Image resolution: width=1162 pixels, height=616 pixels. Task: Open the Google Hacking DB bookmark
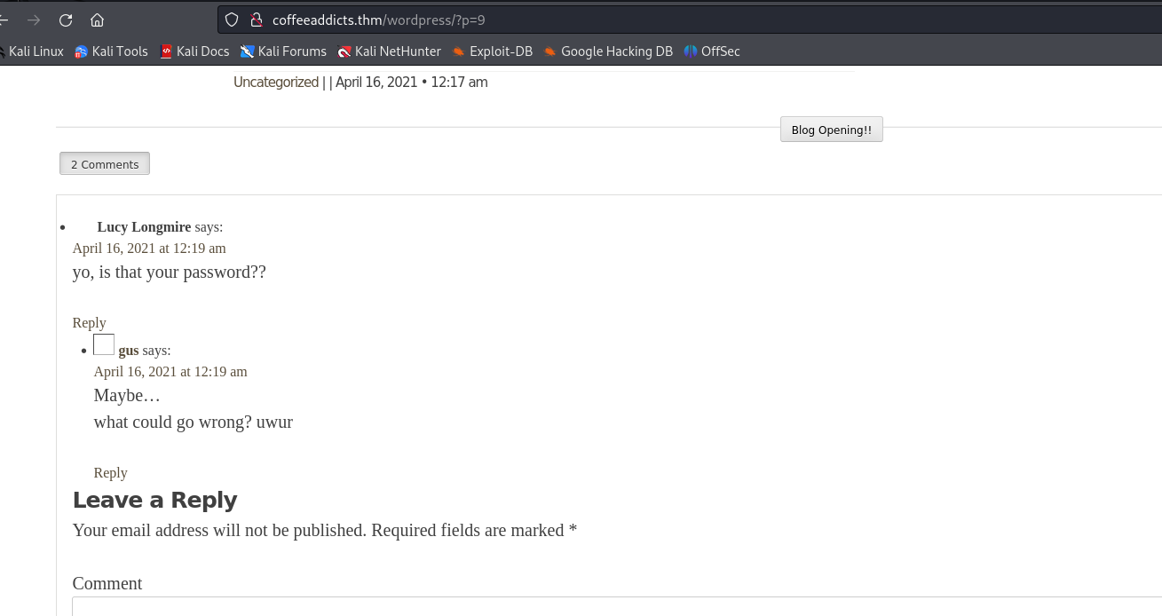tap(608, 51)
